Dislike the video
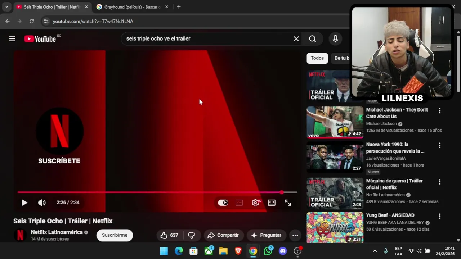This screenshot has width=461, height=259. 192,235
